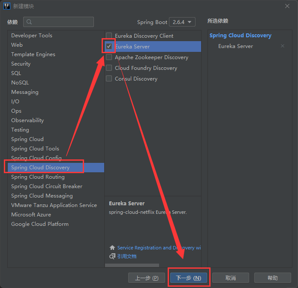Click the reference docs icon
The height and width of the screenshot is (288, 298).
click(112, 256)
